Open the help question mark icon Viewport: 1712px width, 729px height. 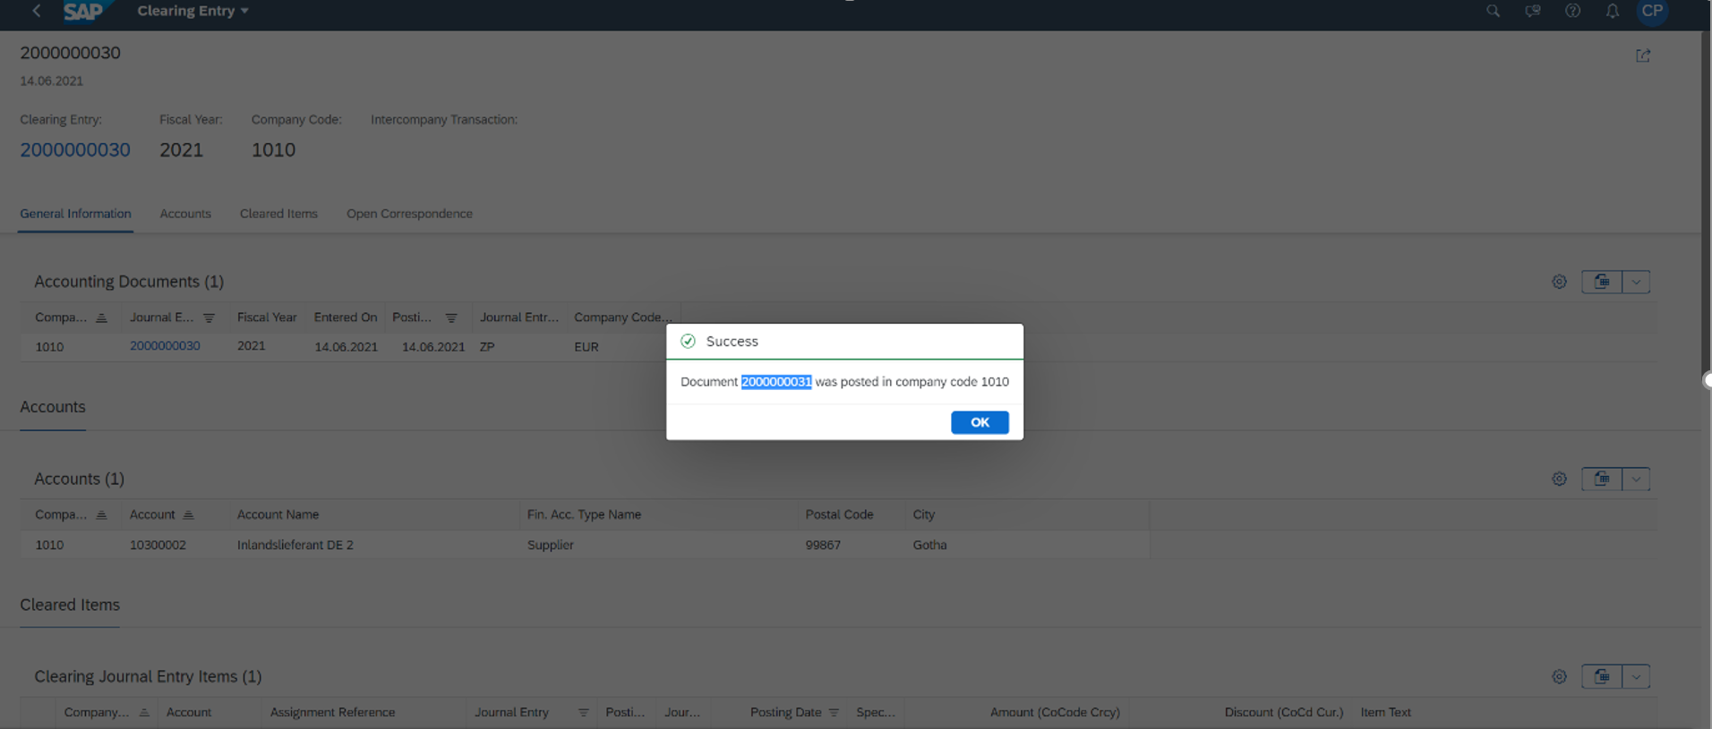click(1572, 11)
